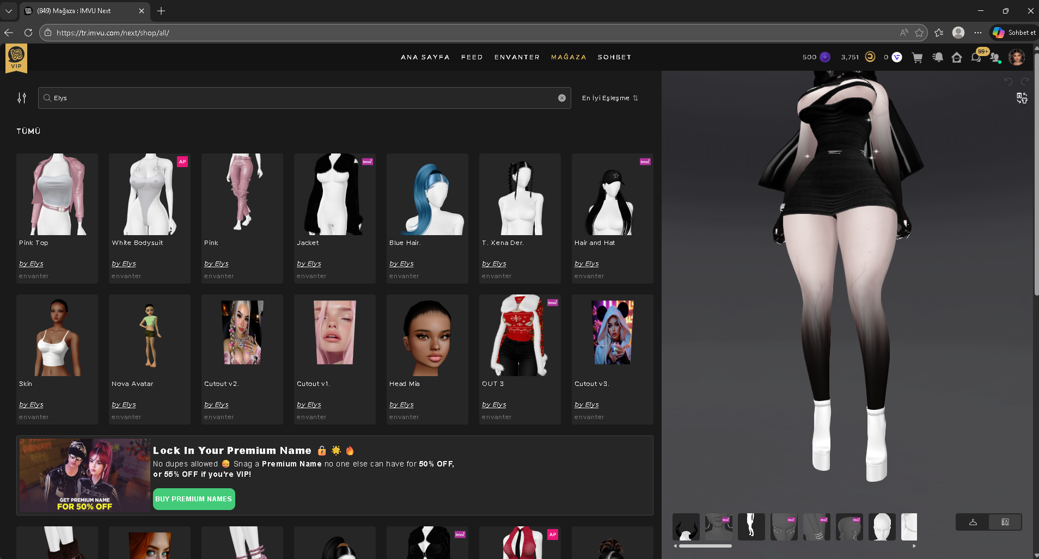Open the friends list icon

tap(995, 58)
